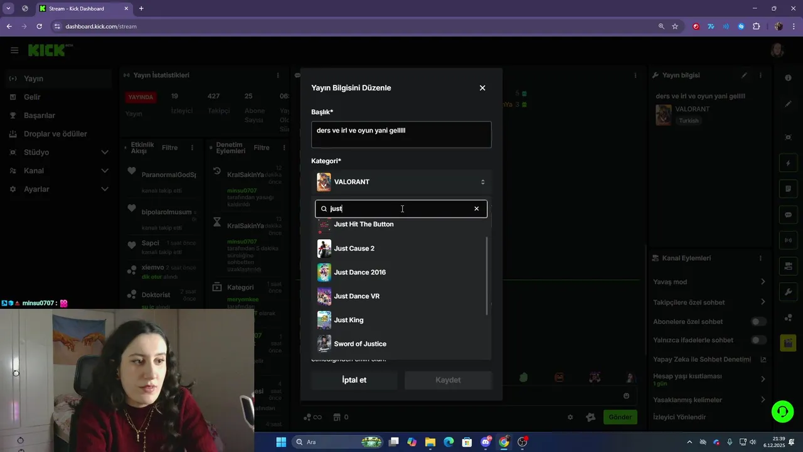This screenshot has height=452, width=803.
Task: Open Microsoft Edge from taskbar
Action: (x=449, y=442)
